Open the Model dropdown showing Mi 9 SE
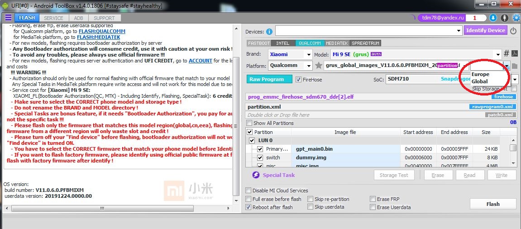Viewport: 521px width, 229px height. [x=416, y=54]
